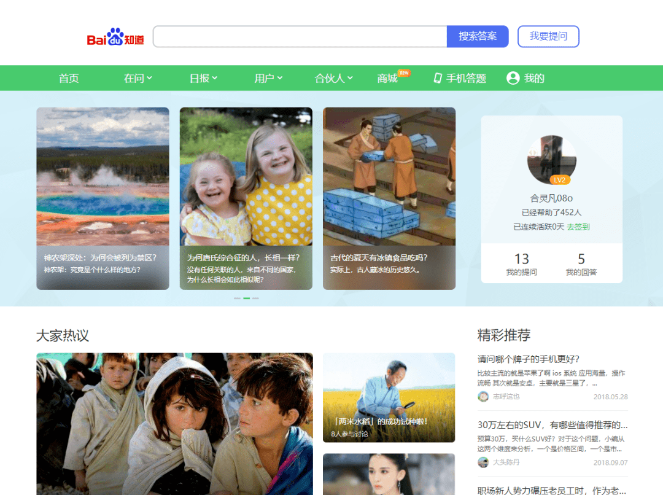663x495 pixels.
Task: Expand the 在问 dropdown menu
Action: tap(138, 78)
